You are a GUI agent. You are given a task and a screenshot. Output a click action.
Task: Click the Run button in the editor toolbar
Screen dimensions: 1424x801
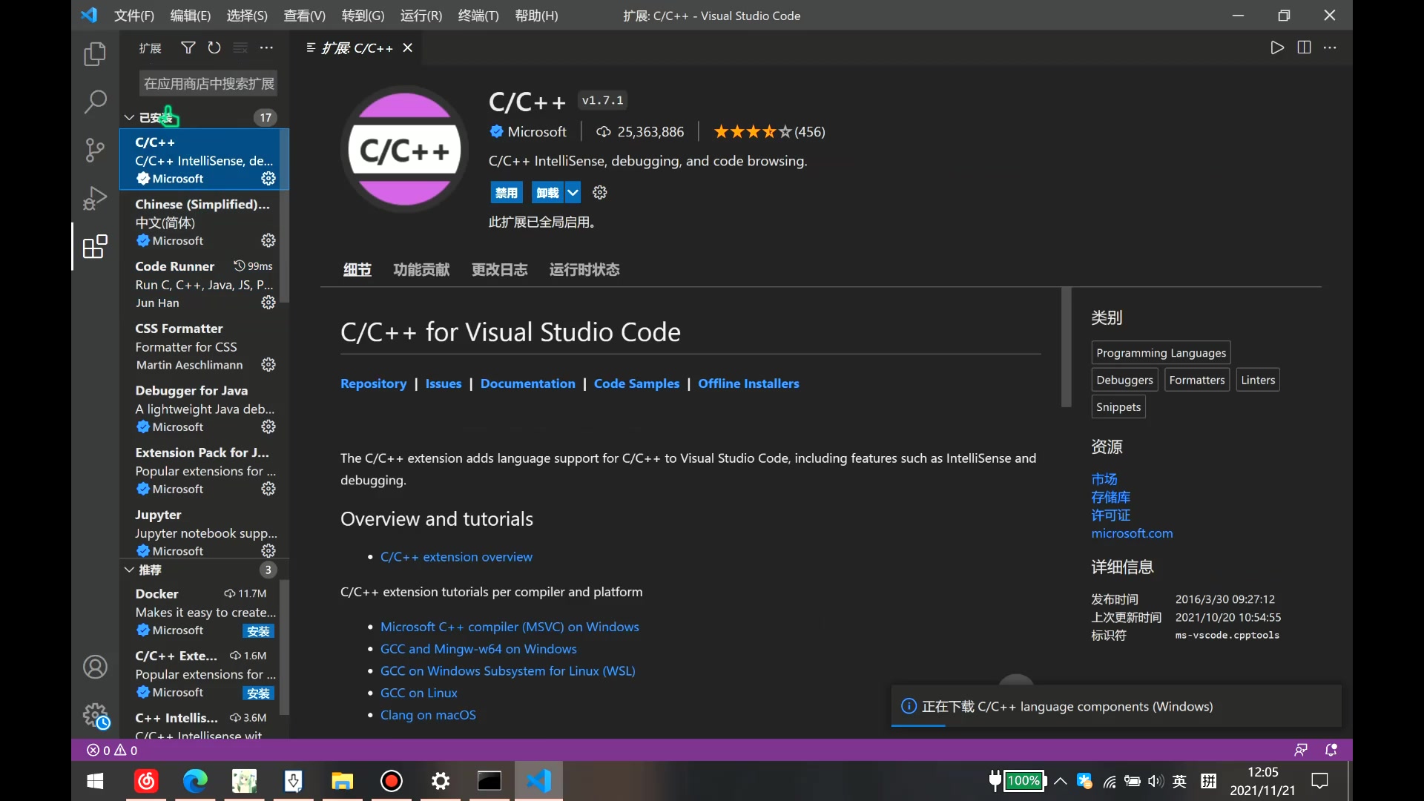click(1277, 47)
